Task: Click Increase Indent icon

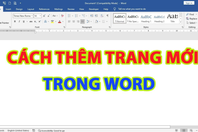Action: pos(96,16)
